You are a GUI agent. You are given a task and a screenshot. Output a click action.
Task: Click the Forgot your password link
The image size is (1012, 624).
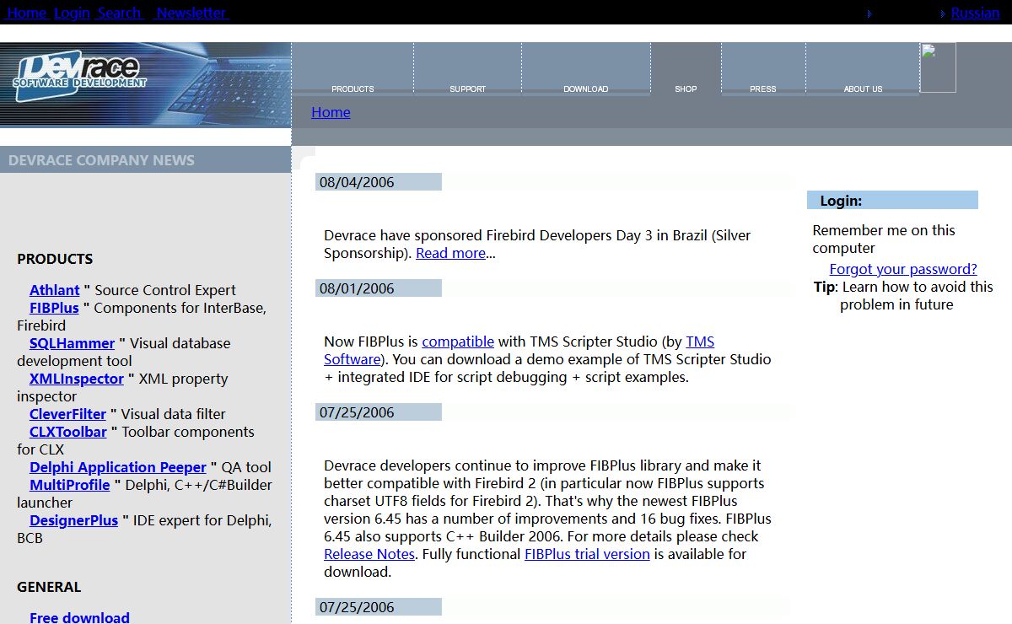[x=903, y=269]
